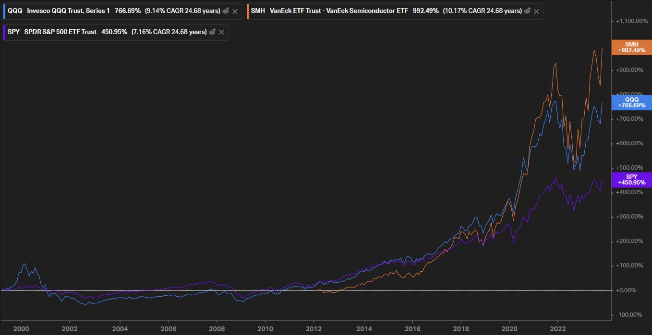Click the 2020 year label on time axis
Screen dimensions: 652x335
[x=509, y=329]
